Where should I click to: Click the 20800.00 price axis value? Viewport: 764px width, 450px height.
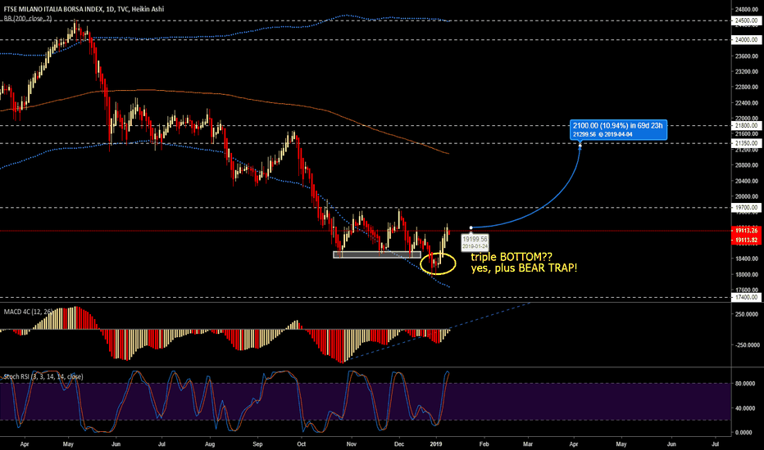point(746,165)
